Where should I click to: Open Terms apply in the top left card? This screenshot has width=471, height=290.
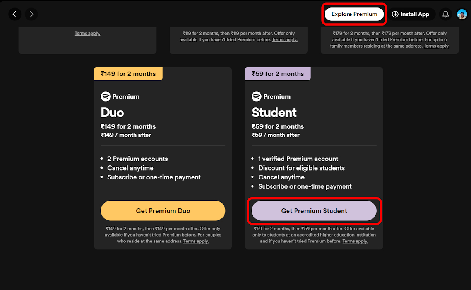[87, 33]
